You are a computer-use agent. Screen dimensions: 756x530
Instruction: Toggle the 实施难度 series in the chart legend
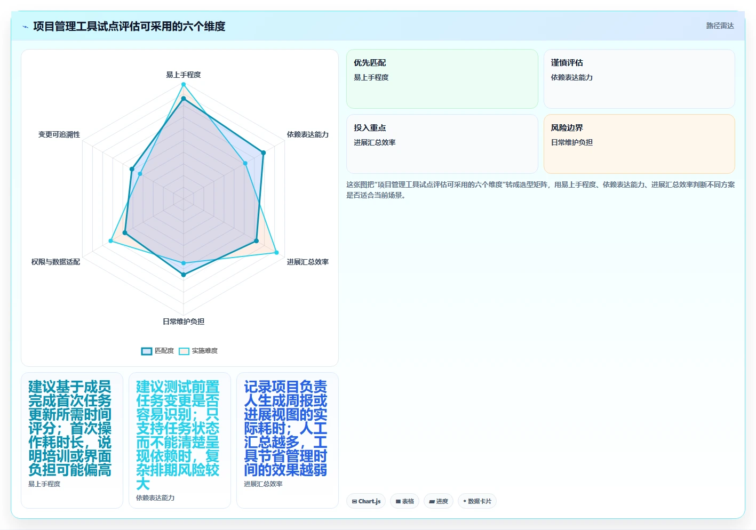[198, 351]
